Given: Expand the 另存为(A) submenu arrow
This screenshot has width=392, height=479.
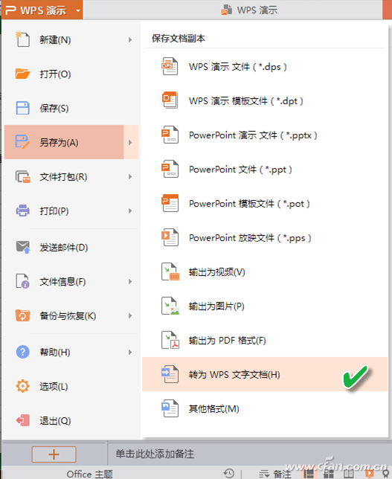Looking at the screenshot, I should (x=131, y=142).
